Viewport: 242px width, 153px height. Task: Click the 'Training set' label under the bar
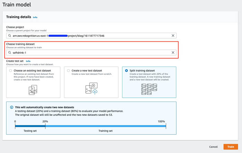105,131
